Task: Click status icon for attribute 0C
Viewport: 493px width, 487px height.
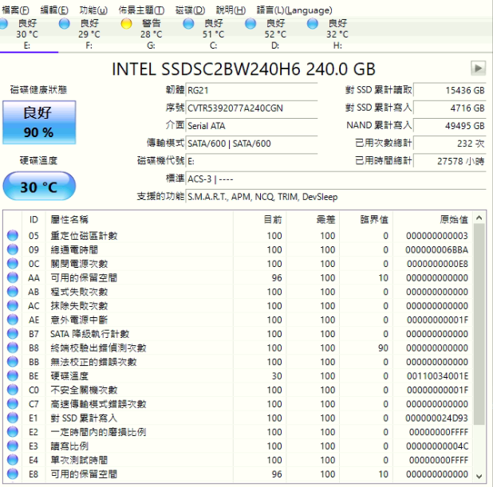Action: point(13,263)
